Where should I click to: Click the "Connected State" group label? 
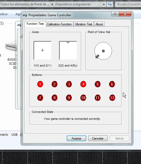pos(43,112)
